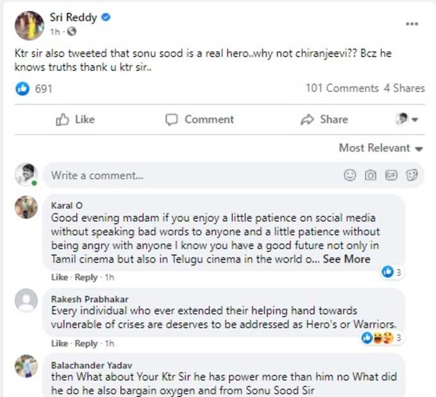
Task: Expand the Most Relevant comment sort dropdown
Action: 381,148
